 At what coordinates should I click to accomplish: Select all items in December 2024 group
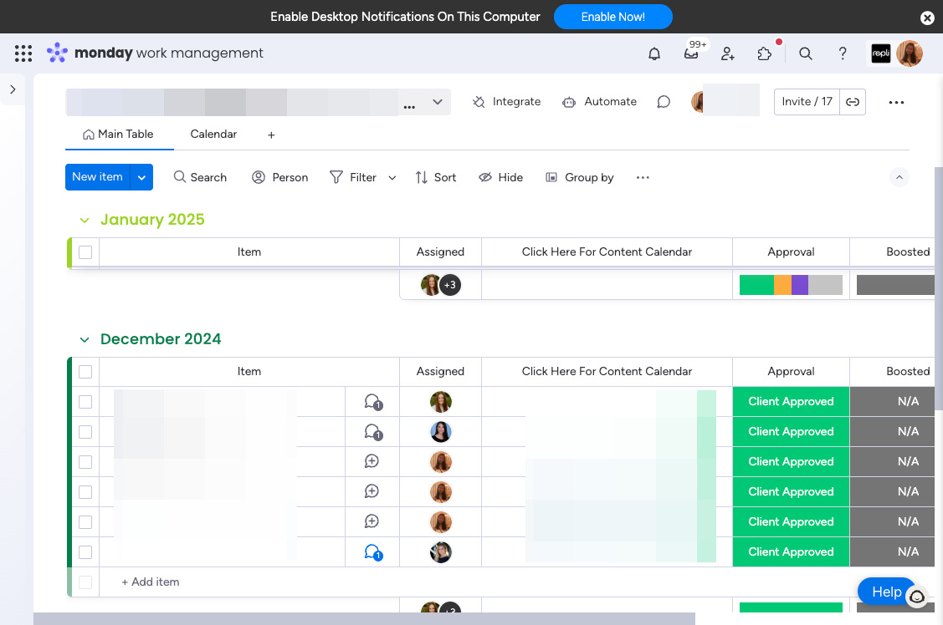click(85, 372)
